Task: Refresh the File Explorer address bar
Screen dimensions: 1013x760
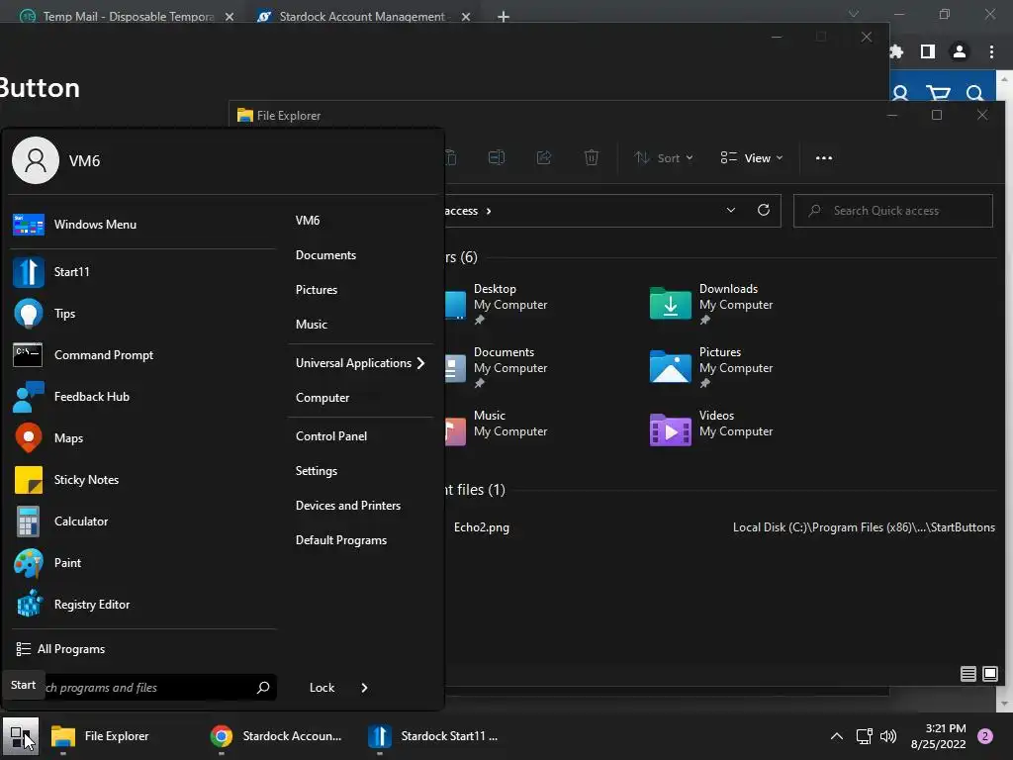Action: pyautogui.click(x=764, y=210)
